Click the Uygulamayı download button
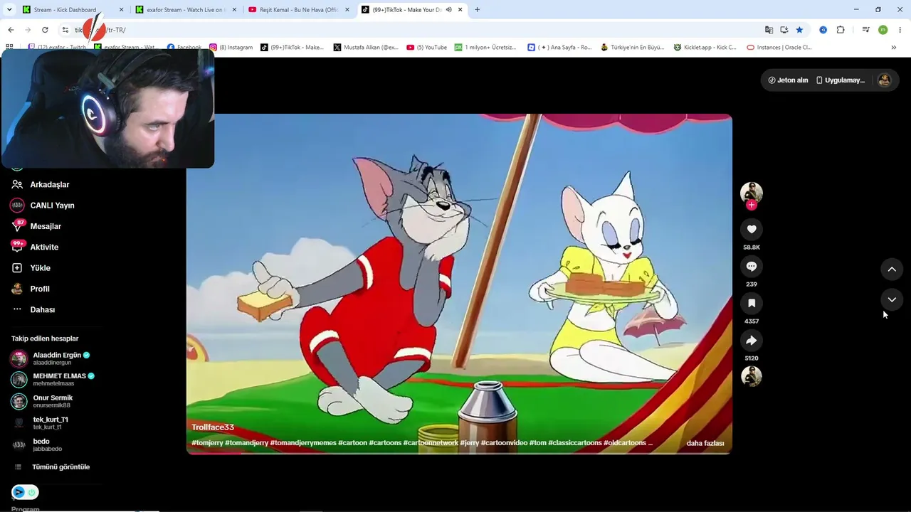The height and width of the screenshot is (512, 911). (x=841, y=80)
